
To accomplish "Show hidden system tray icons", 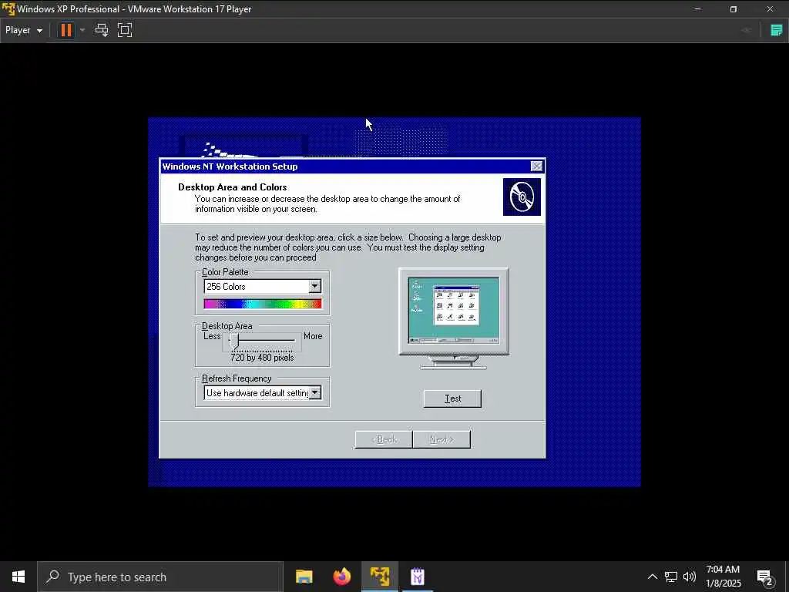I will point(652,577).
